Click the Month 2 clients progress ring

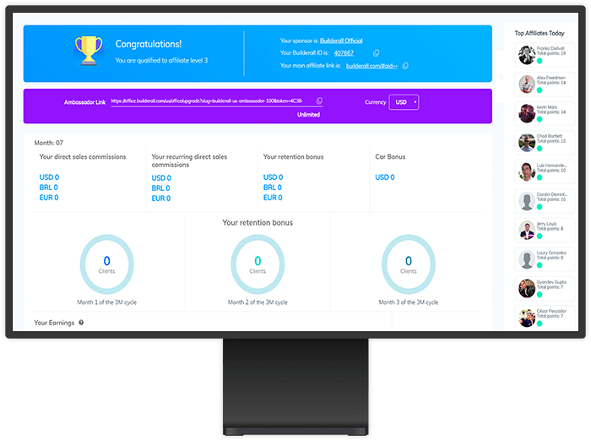[x=258, y=264]
